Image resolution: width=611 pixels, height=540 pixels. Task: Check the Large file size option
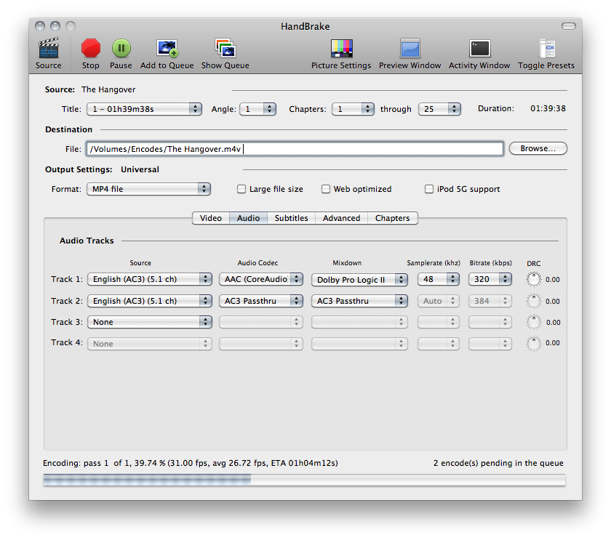pos(241,189)
